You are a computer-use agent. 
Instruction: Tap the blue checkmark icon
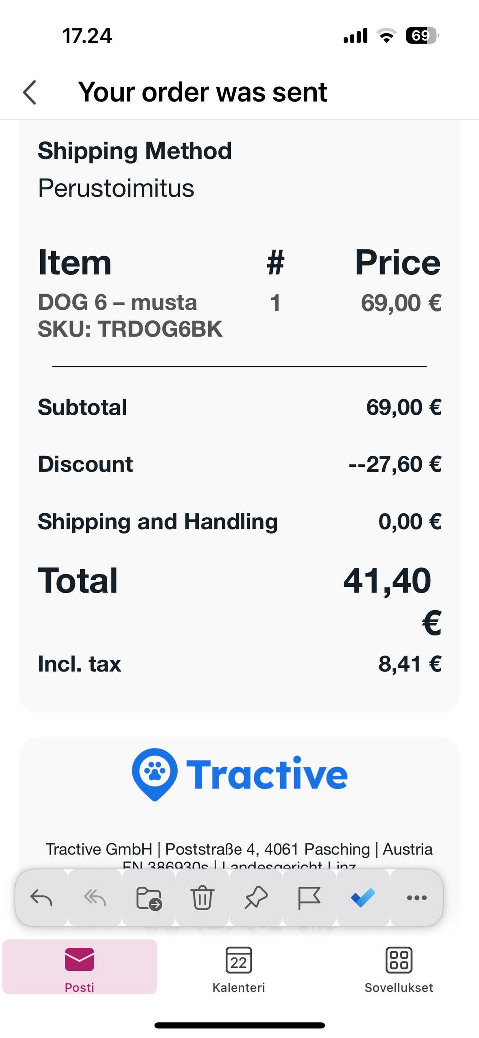coord(363,898)
